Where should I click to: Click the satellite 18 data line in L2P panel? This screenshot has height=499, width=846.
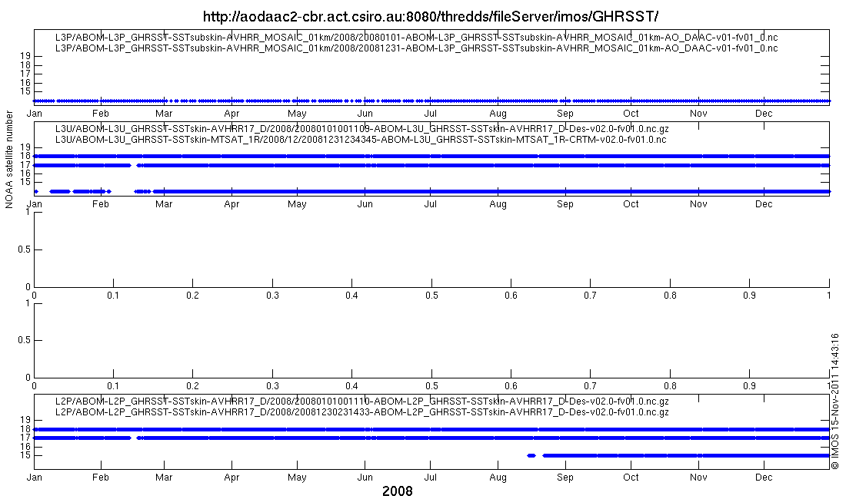pyautogui.click(x=431, y=430)
